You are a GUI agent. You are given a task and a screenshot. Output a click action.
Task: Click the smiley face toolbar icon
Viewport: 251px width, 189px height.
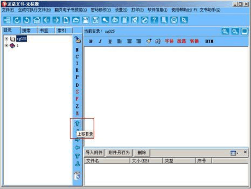pyautogui.click(x=174, y=20)
